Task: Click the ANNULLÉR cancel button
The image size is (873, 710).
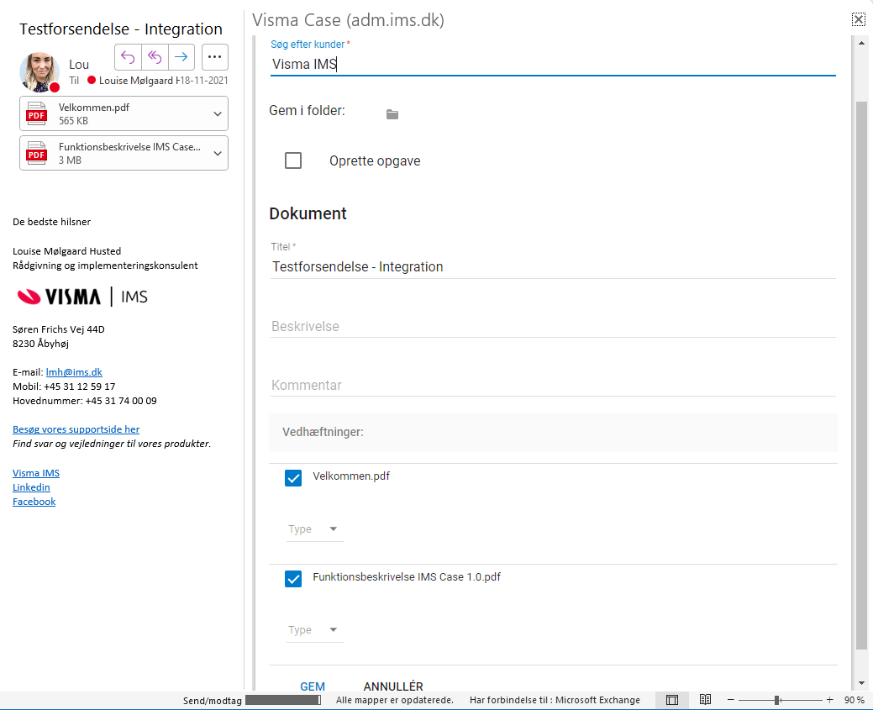Action: [393, 686]
